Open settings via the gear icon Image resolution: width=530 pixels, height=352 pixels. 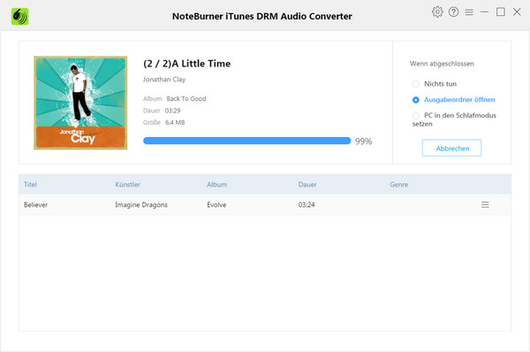pyautogui.click(x=437, y=11)
